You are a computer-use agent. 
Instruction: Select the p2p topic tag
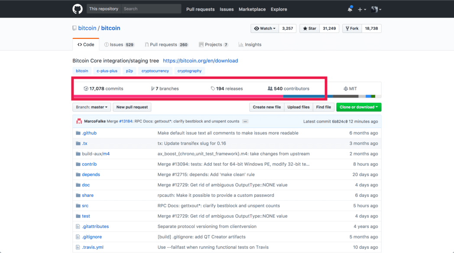coord(130,71)
